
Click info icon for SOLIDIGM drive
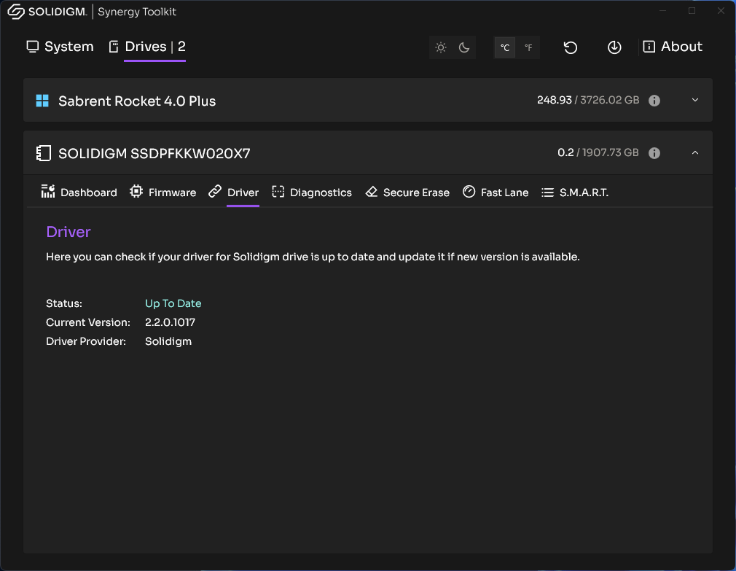[654, 153]
